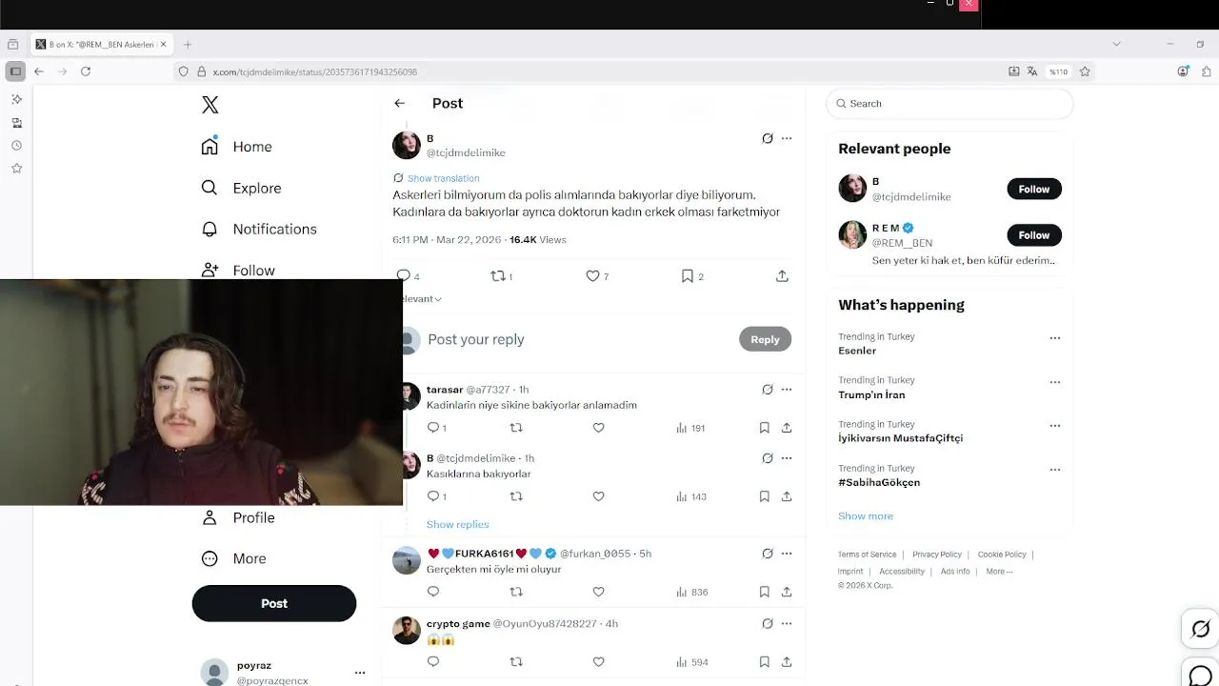Viewport: 1219px width, 686px height.
Task: Repost the main post by B
Action: click(501, 276)
